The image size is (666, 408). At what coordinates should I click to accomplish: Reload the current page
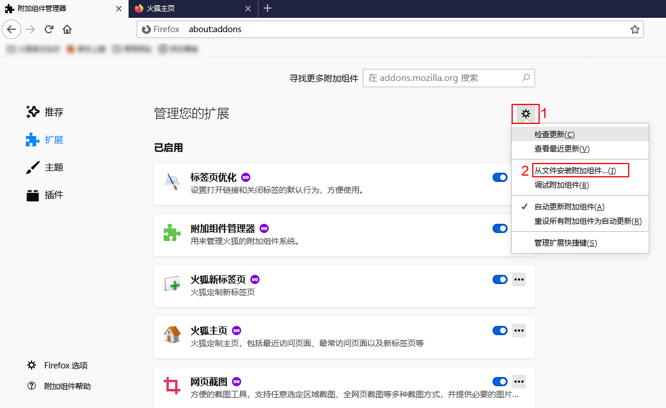click(x=49, y=29)
